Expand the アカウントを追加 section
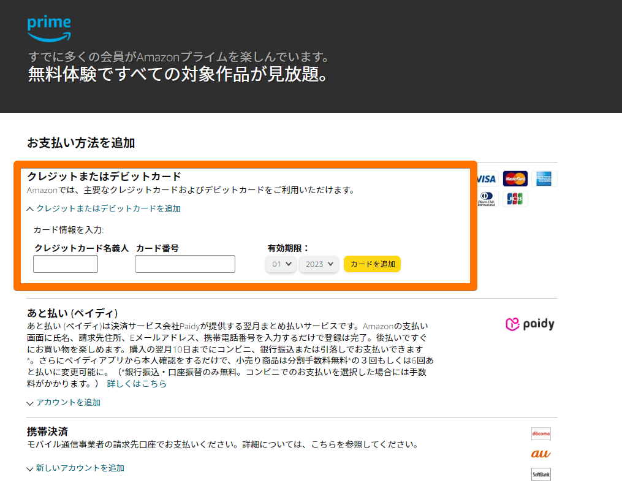622x488 pixels. click(64, 403)
